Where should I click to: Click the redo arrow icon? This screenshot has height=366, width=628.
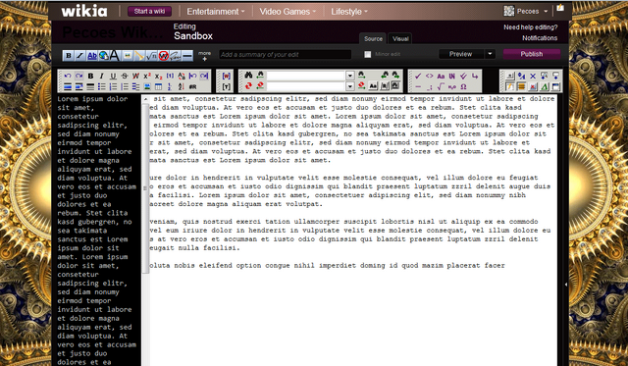[x=78, y=76]
